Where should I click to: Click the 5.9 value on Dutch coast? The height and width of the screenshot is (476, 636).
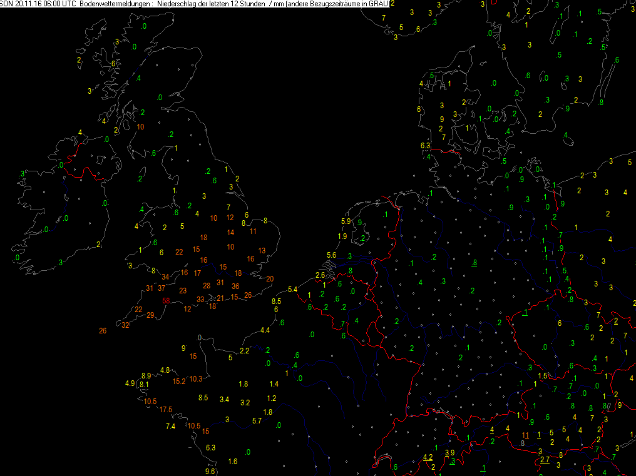click(346, 221)
